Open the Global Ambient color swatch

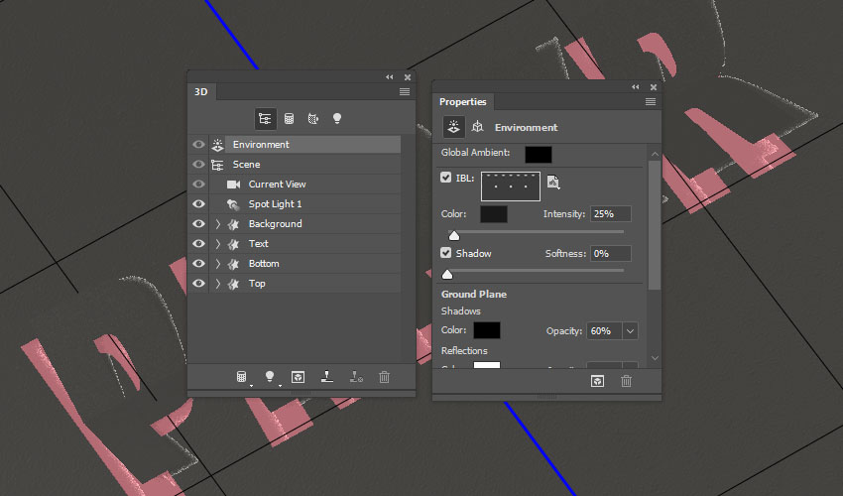click(x=539, y=155)
